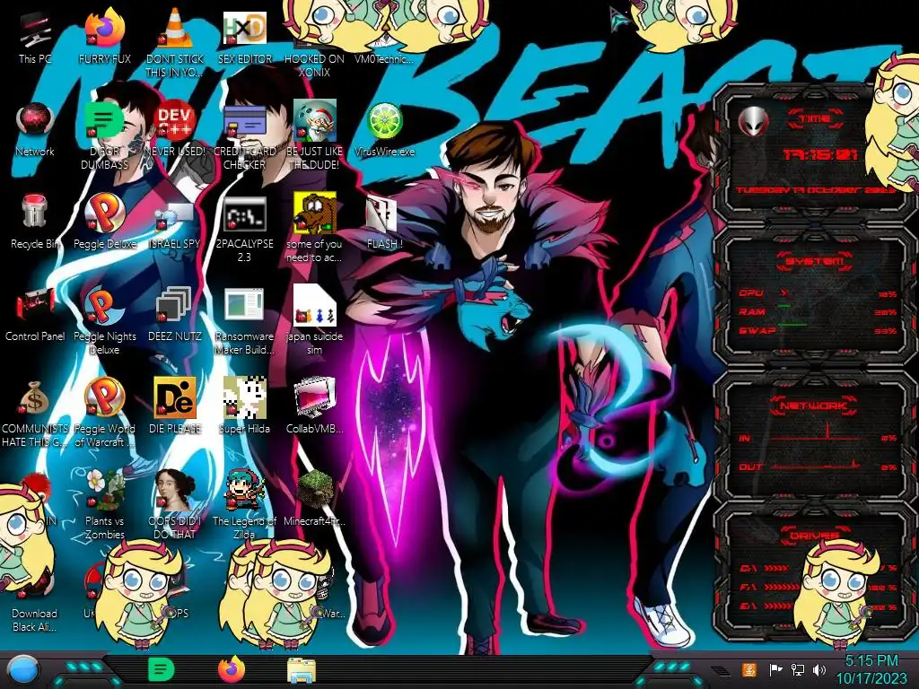
Task: Open the network tray icon
Action: pos(798,669)
